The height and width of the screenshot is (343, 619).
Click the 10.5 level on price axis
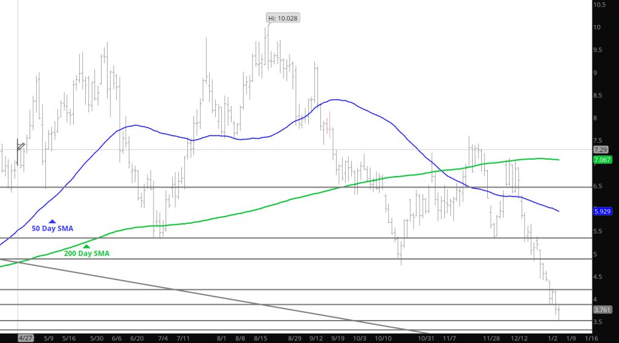click(600, 5)
